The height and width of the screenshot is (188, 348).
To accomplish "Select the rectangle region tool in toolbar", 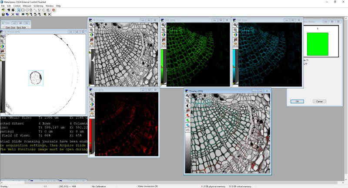I will pos(23,10).
